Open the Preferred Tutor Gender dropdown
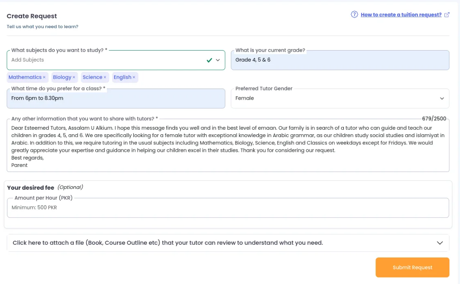 click(x=340, y=98)
